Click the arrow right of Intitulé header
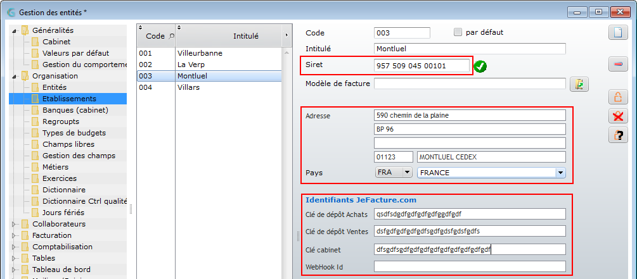The height and width of the screenshot is (279, 637). (x=286, y=35)
